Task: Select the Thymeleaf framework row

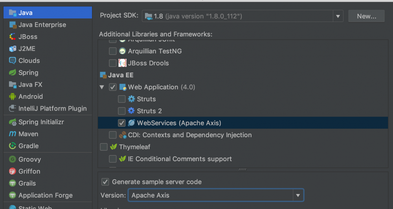Action: [x=243, y=147]
